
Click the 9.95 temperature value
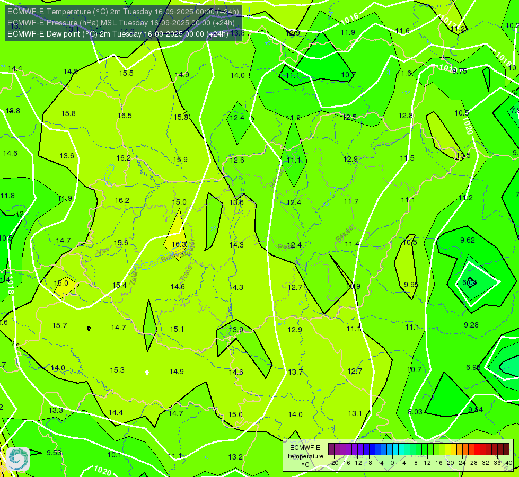tap(411, 285)
